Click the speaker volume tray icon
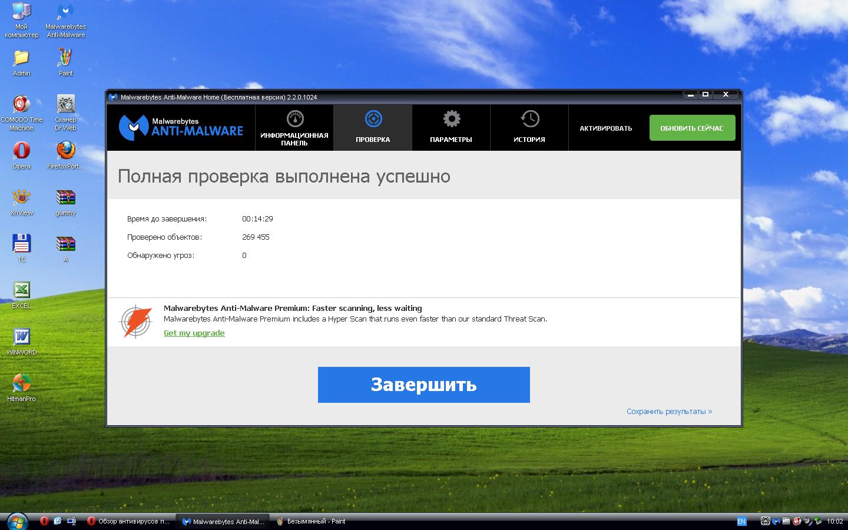Screen dimensions: 848x530 pos(807,521)
